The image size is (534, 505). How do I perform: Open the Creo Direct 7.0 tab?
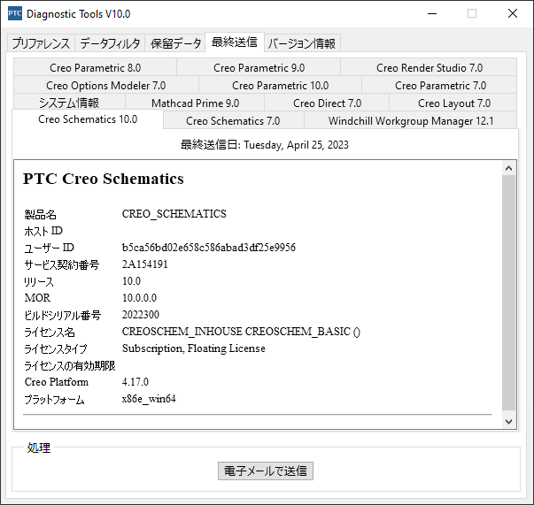tap(327, 103)
